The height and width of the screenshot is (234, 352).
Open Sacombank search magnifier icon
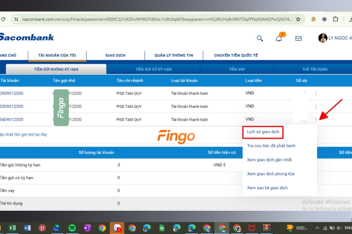(x=260, y=39)
